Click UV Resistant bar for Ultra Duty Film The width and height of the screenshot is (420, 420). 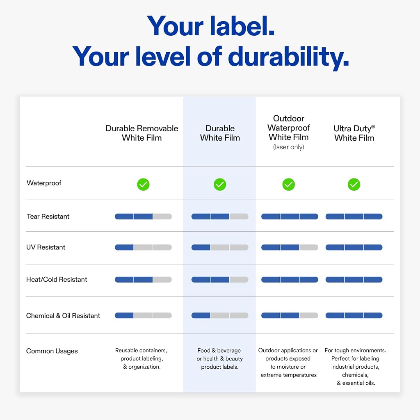click(x=354, y=247)
